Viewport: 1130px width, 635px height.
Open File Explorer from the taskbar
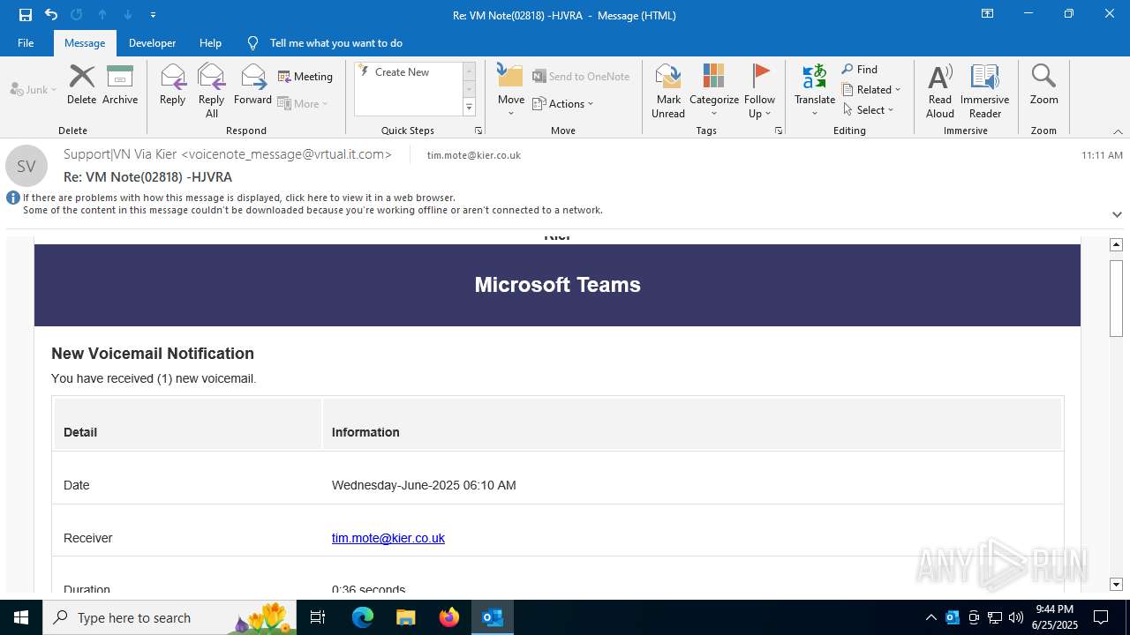pos(405,617)
